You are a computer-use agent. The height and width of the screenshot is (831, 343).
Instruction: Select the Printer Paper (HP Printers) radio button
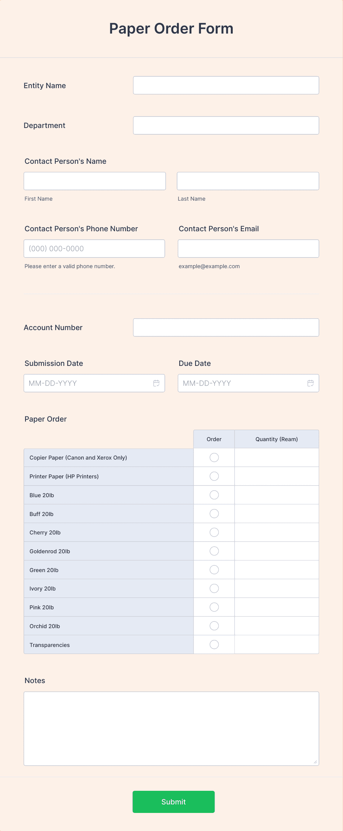[214, 476]
